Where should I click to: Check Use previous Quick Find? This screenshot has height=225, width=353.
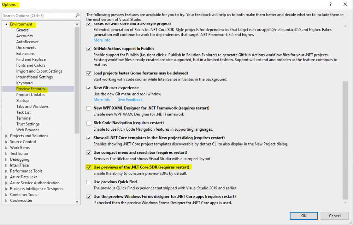(89, 182)
